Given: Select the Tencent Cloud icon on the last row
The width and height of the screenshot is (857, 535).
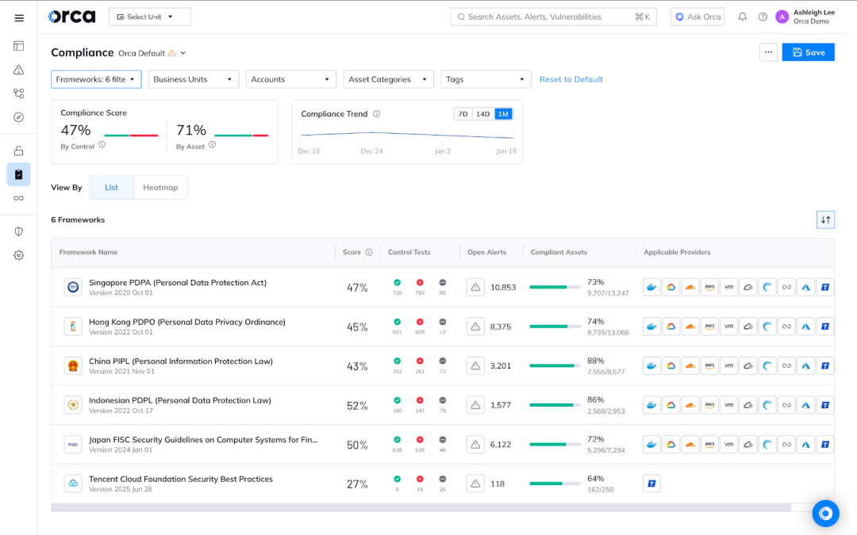Looking at the screenshot, I should point(651,483).
